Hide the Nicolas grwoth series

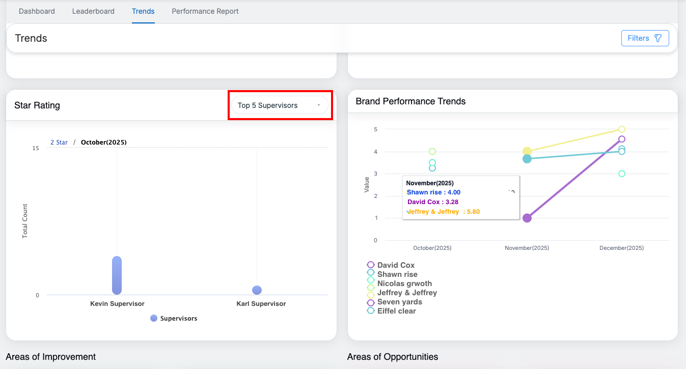pyautogui.click(x=404, y=283)
